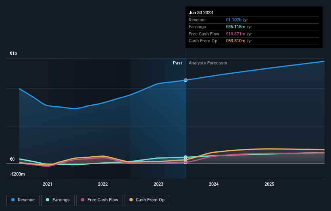Click the €86.118m earnings value

click(235, 27)
